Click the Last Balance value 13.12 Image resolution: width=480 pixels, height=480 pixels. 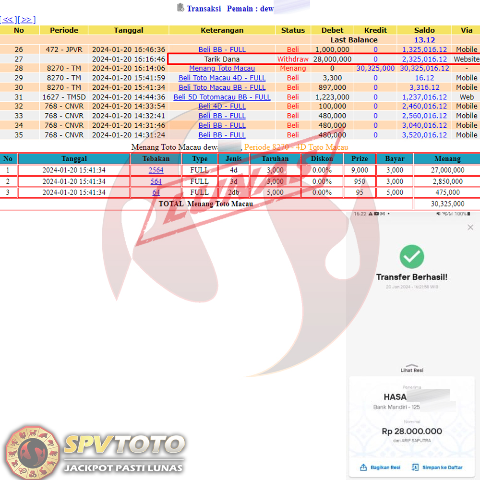(x=424, y=40)
